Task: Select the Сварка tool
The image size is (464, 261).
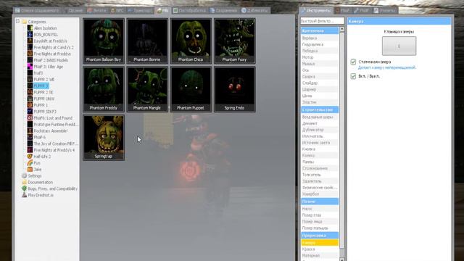Action: click(320, 77)
